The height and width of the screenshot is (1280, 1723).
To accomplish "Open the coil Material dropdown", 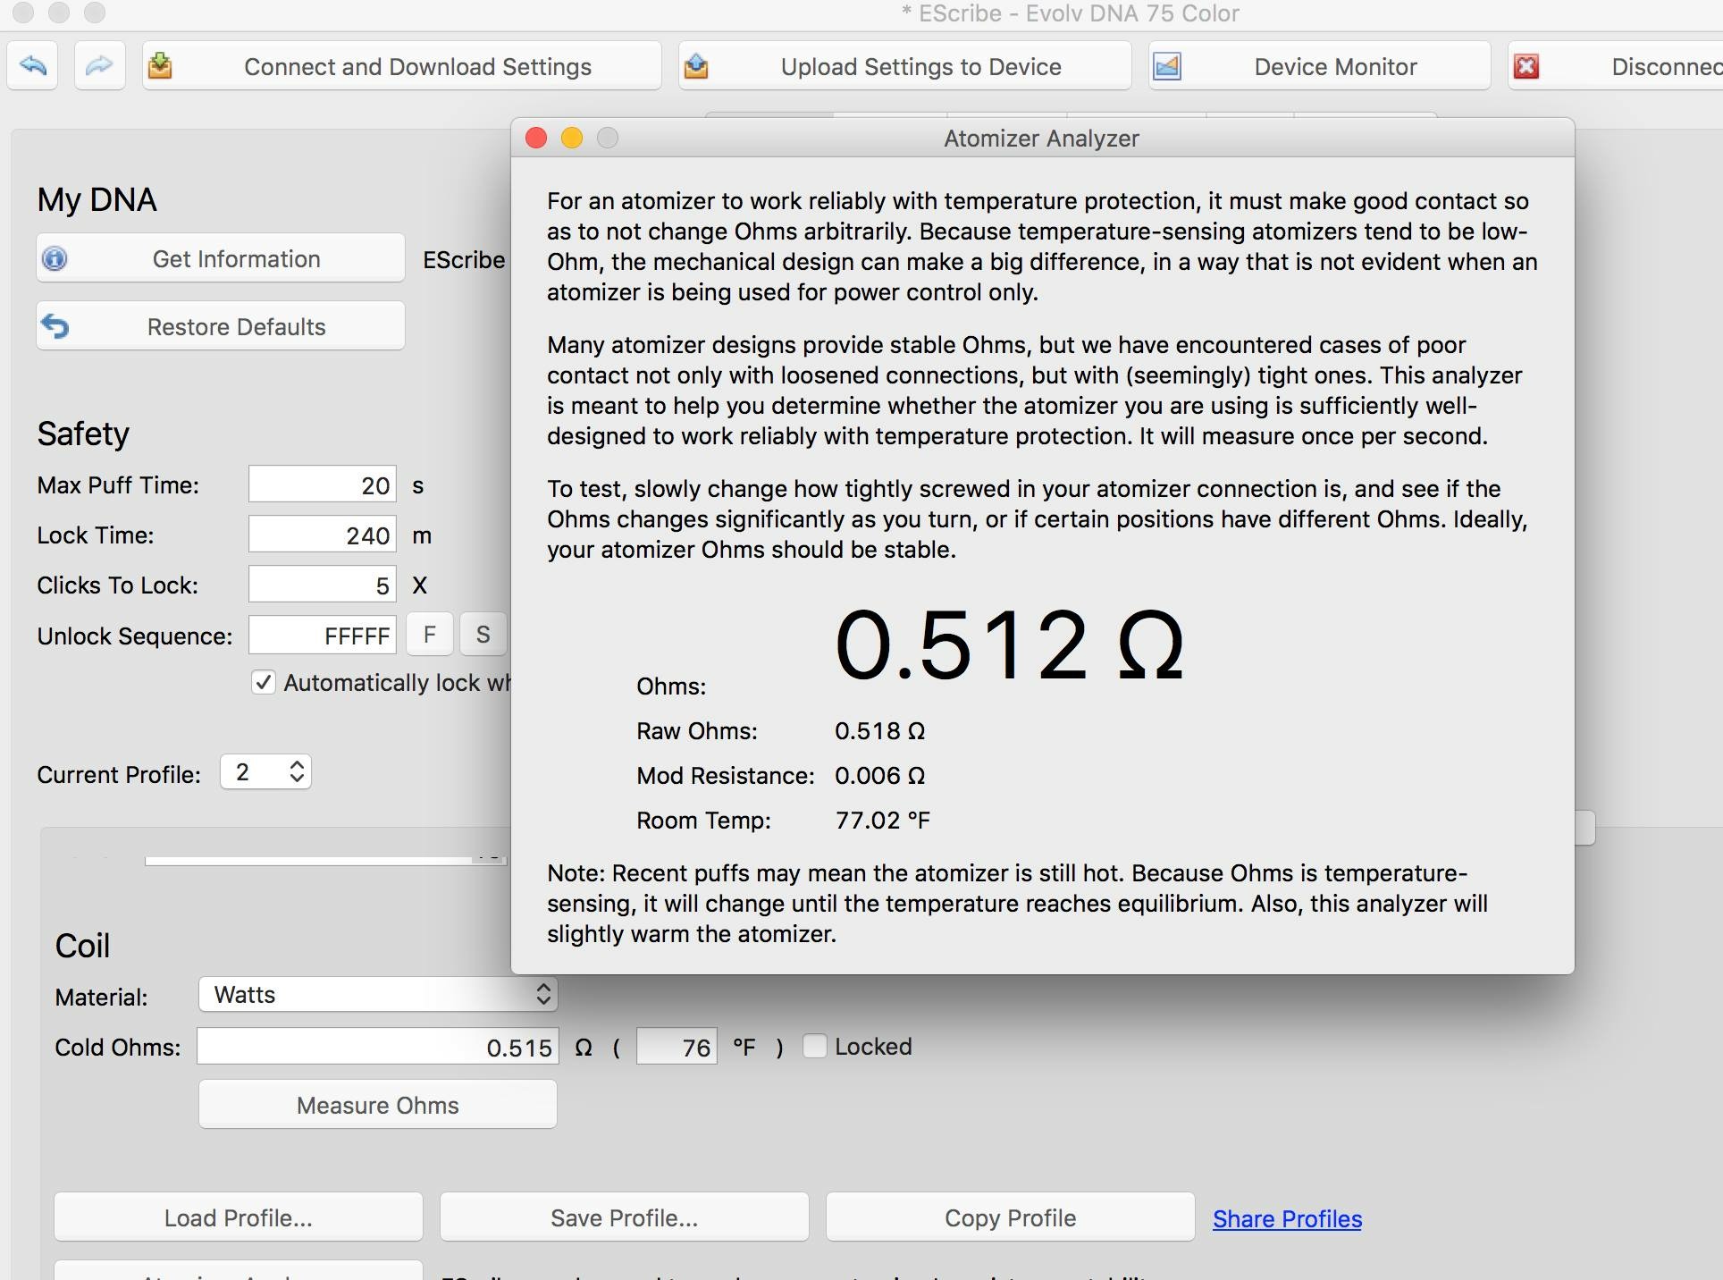I will pos(378,995).
